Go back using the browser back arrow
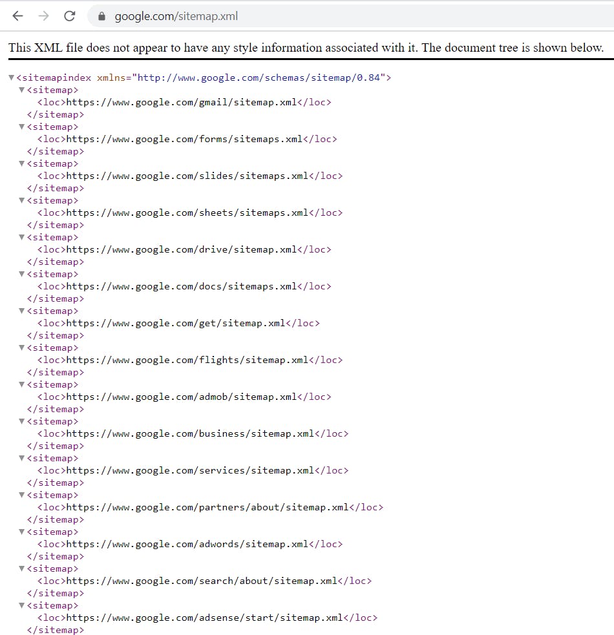 point(18,16)
